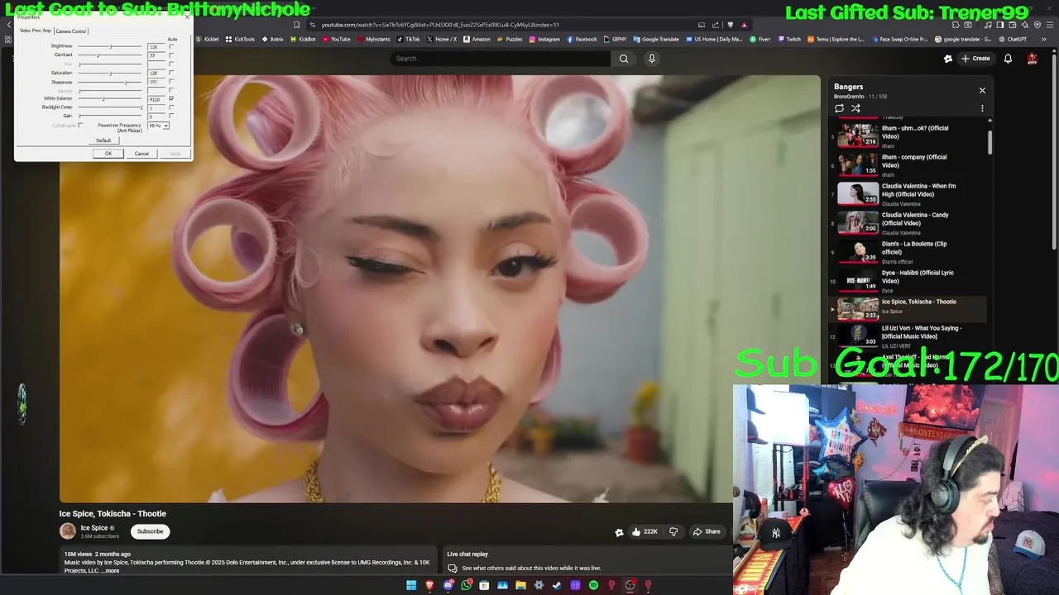Open File Explorer from taskbar
Image resolution: width=1059 pixels, height=595 pixels.
point(520,585)
